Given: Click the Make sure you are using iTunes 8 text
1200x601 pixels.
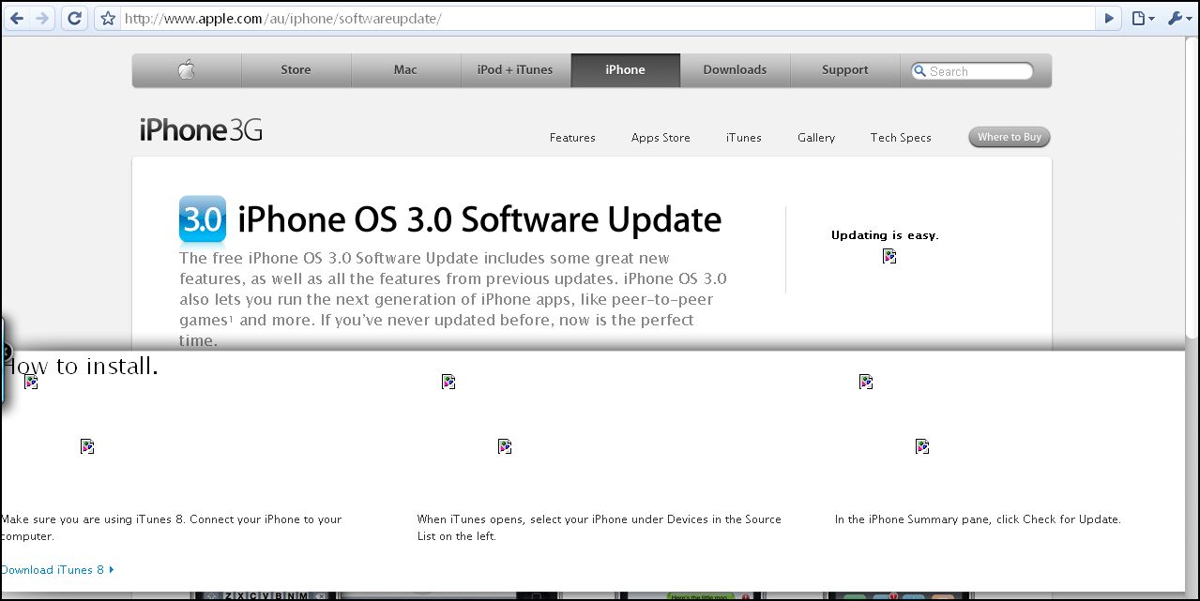Looking at the screenshot, I should pos(171,528).
